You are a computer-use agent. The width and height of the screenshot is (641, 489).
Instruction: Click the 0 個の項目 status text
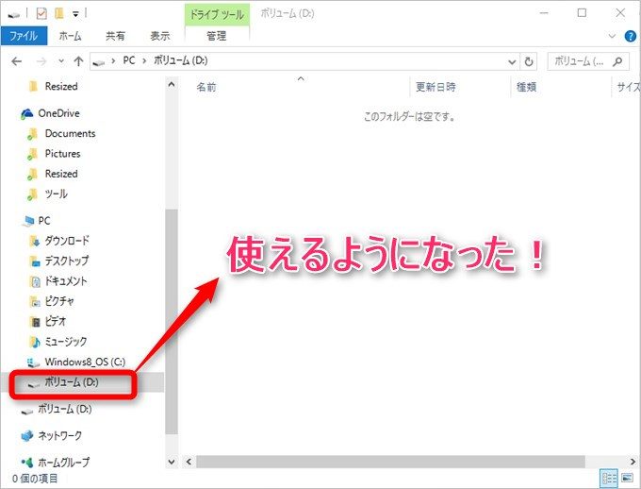click(35, 479)
